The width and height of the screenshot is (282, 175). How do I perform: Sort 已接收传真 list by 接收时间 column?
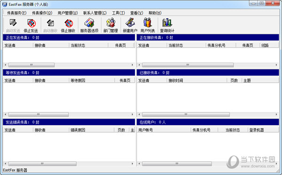197,80
